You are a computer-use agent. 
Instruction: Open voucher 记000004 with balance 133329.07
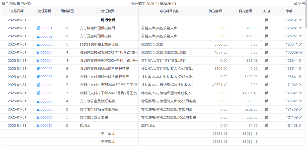coord(45,52)
